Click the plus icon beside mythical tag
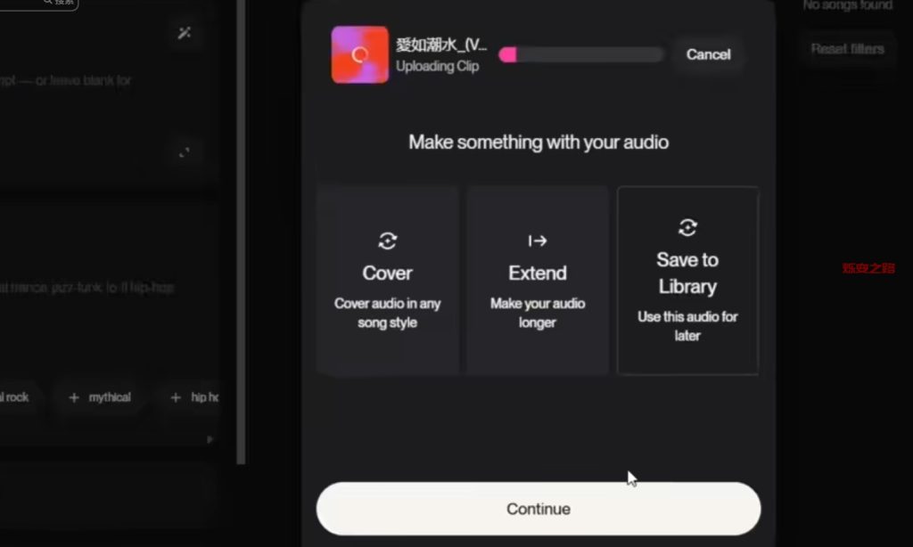Screen dimensions: 913x547 coord(74,397)
